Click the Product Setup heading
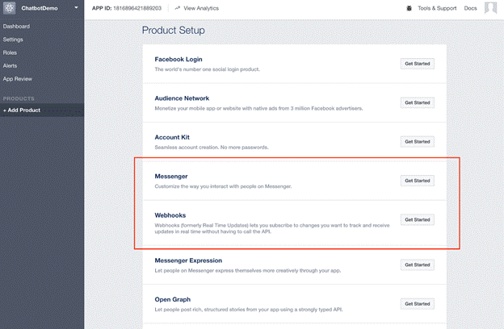The width and height of the screenshot is (504, 329). pyautogui.click(x=173, y=30)
